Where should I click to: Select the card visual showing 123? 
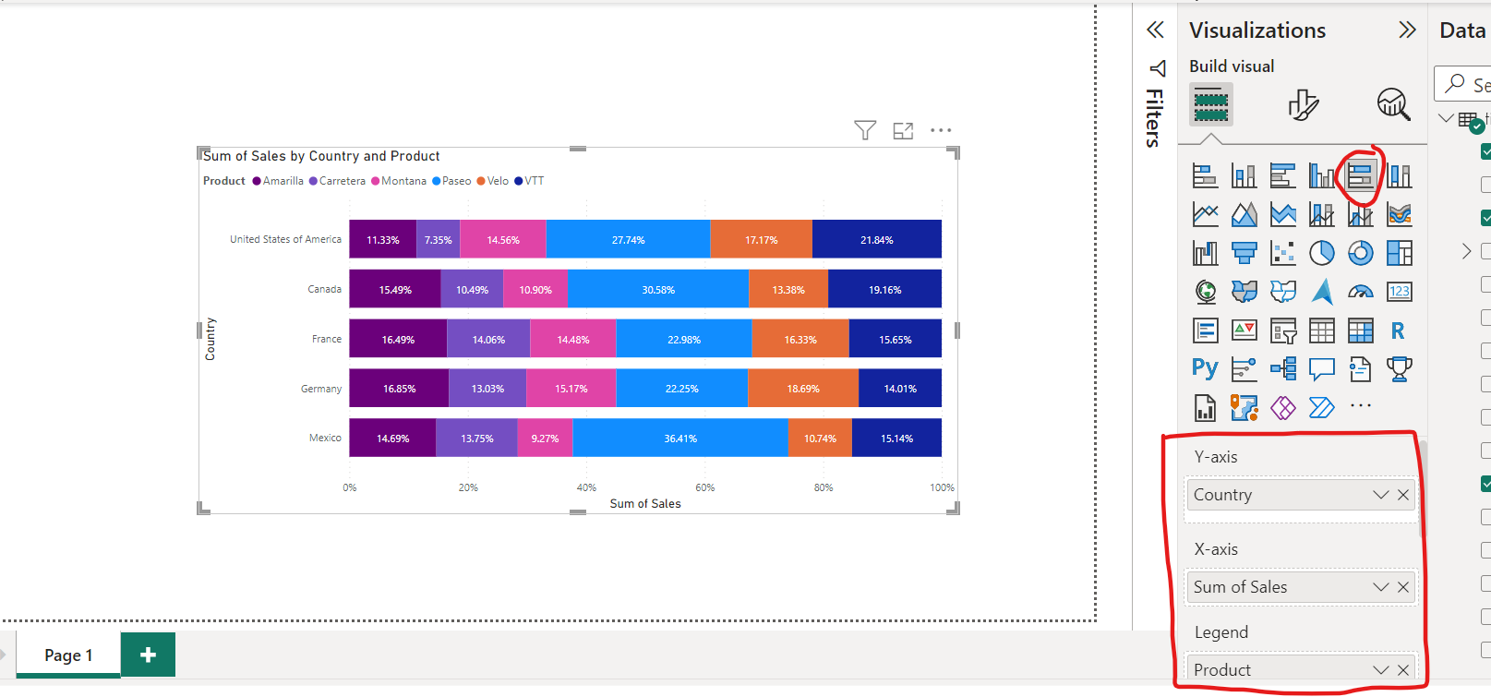coord(1399,292)
